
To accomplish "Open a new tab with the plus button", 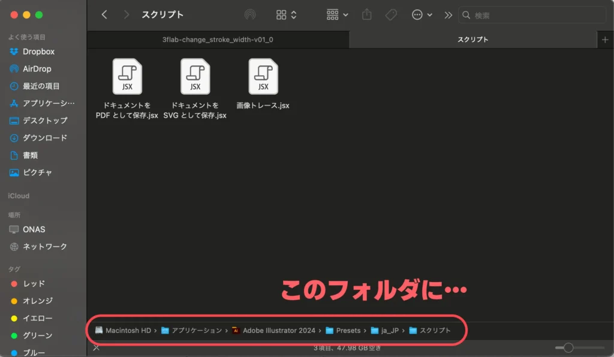I will point(606,39).
